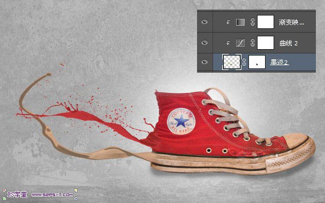Select the 墨迹2 layer mask thumbnail
Viewport: 325px width, 203px height.
257,62
